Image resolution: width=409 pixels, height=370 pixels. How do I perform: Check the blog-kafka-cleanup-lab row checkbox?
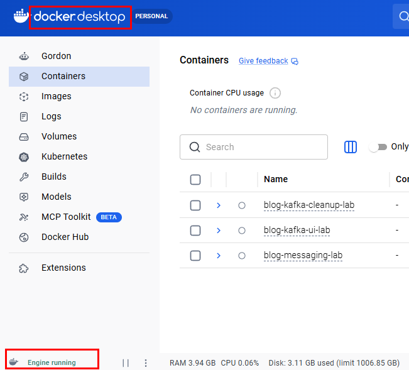point(195,205)
